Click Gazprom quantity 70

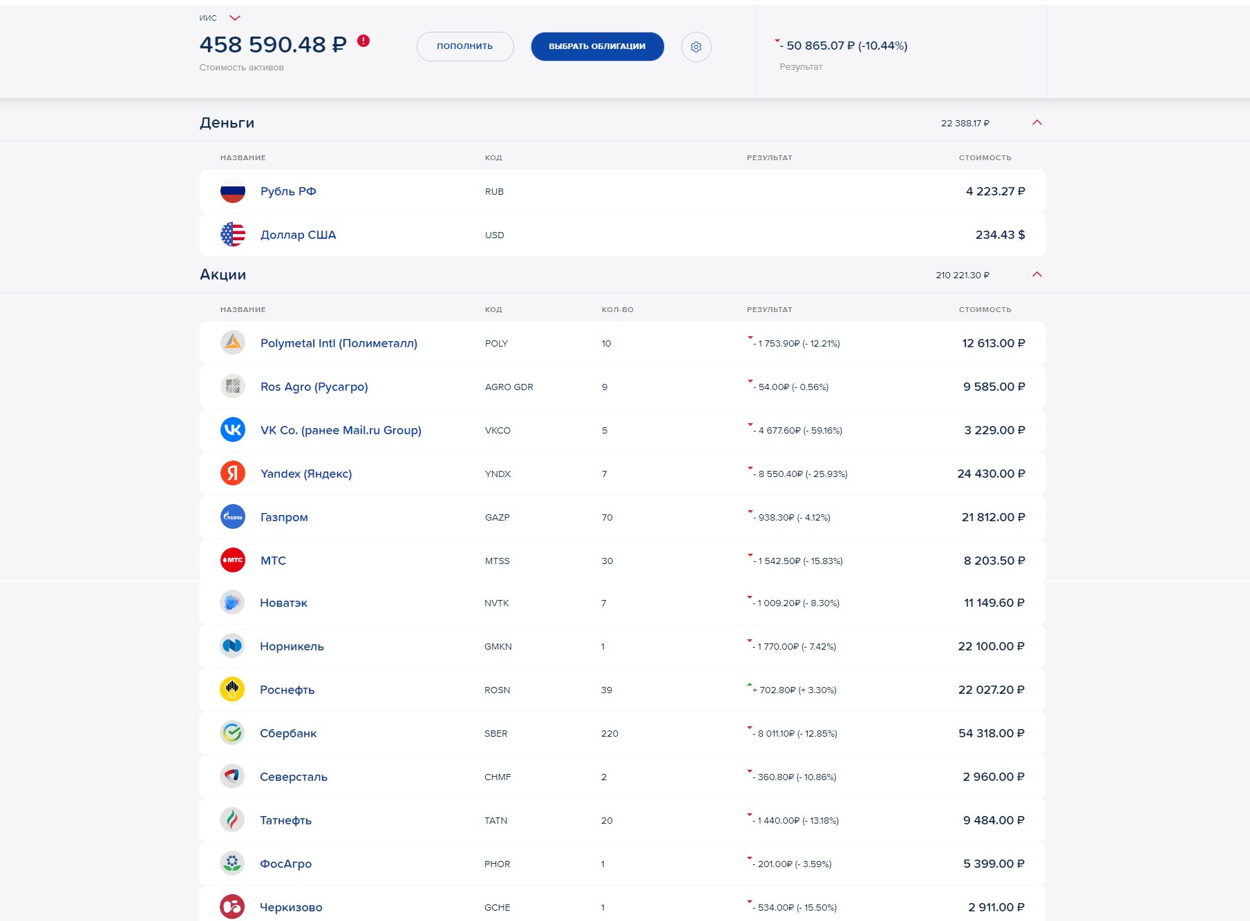pos(607,517)
